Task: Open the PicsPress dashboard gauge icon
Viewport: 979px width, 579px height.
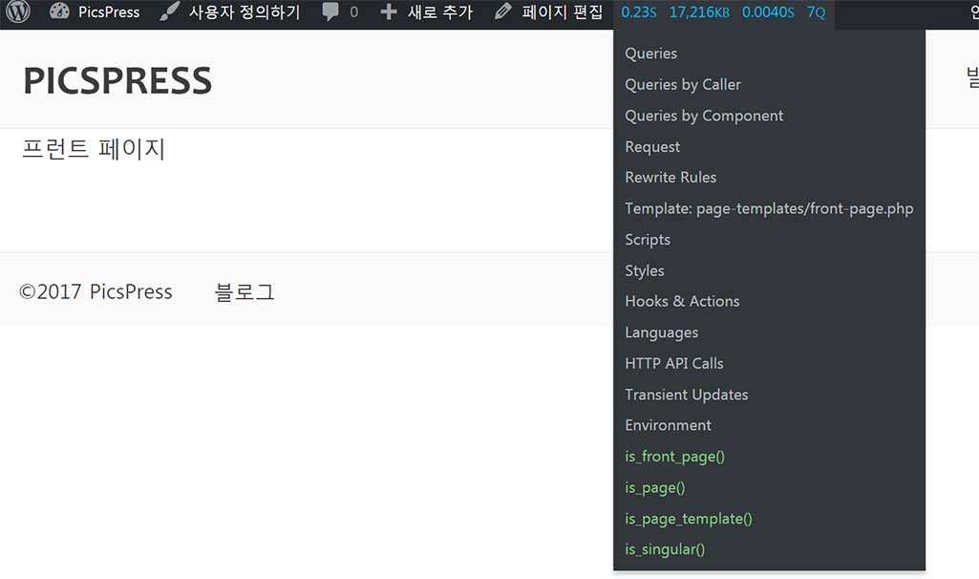Action: [x=59, y=11]
